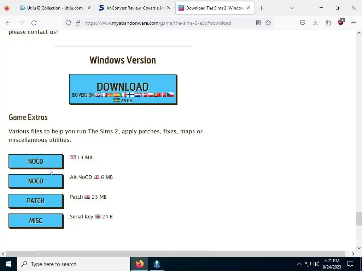Download the 13 MB NOCD file
The height and width of the screenshot is (271, 362).
[x=36, y=161]
